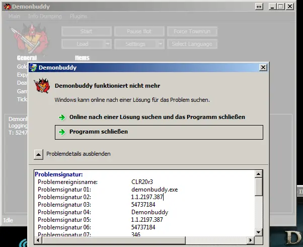Image resolution: width=303 pixels, height=247 pixels.
Task: Click the horizontal scrollbar thumb in details
Action: [x=113, y=240]
